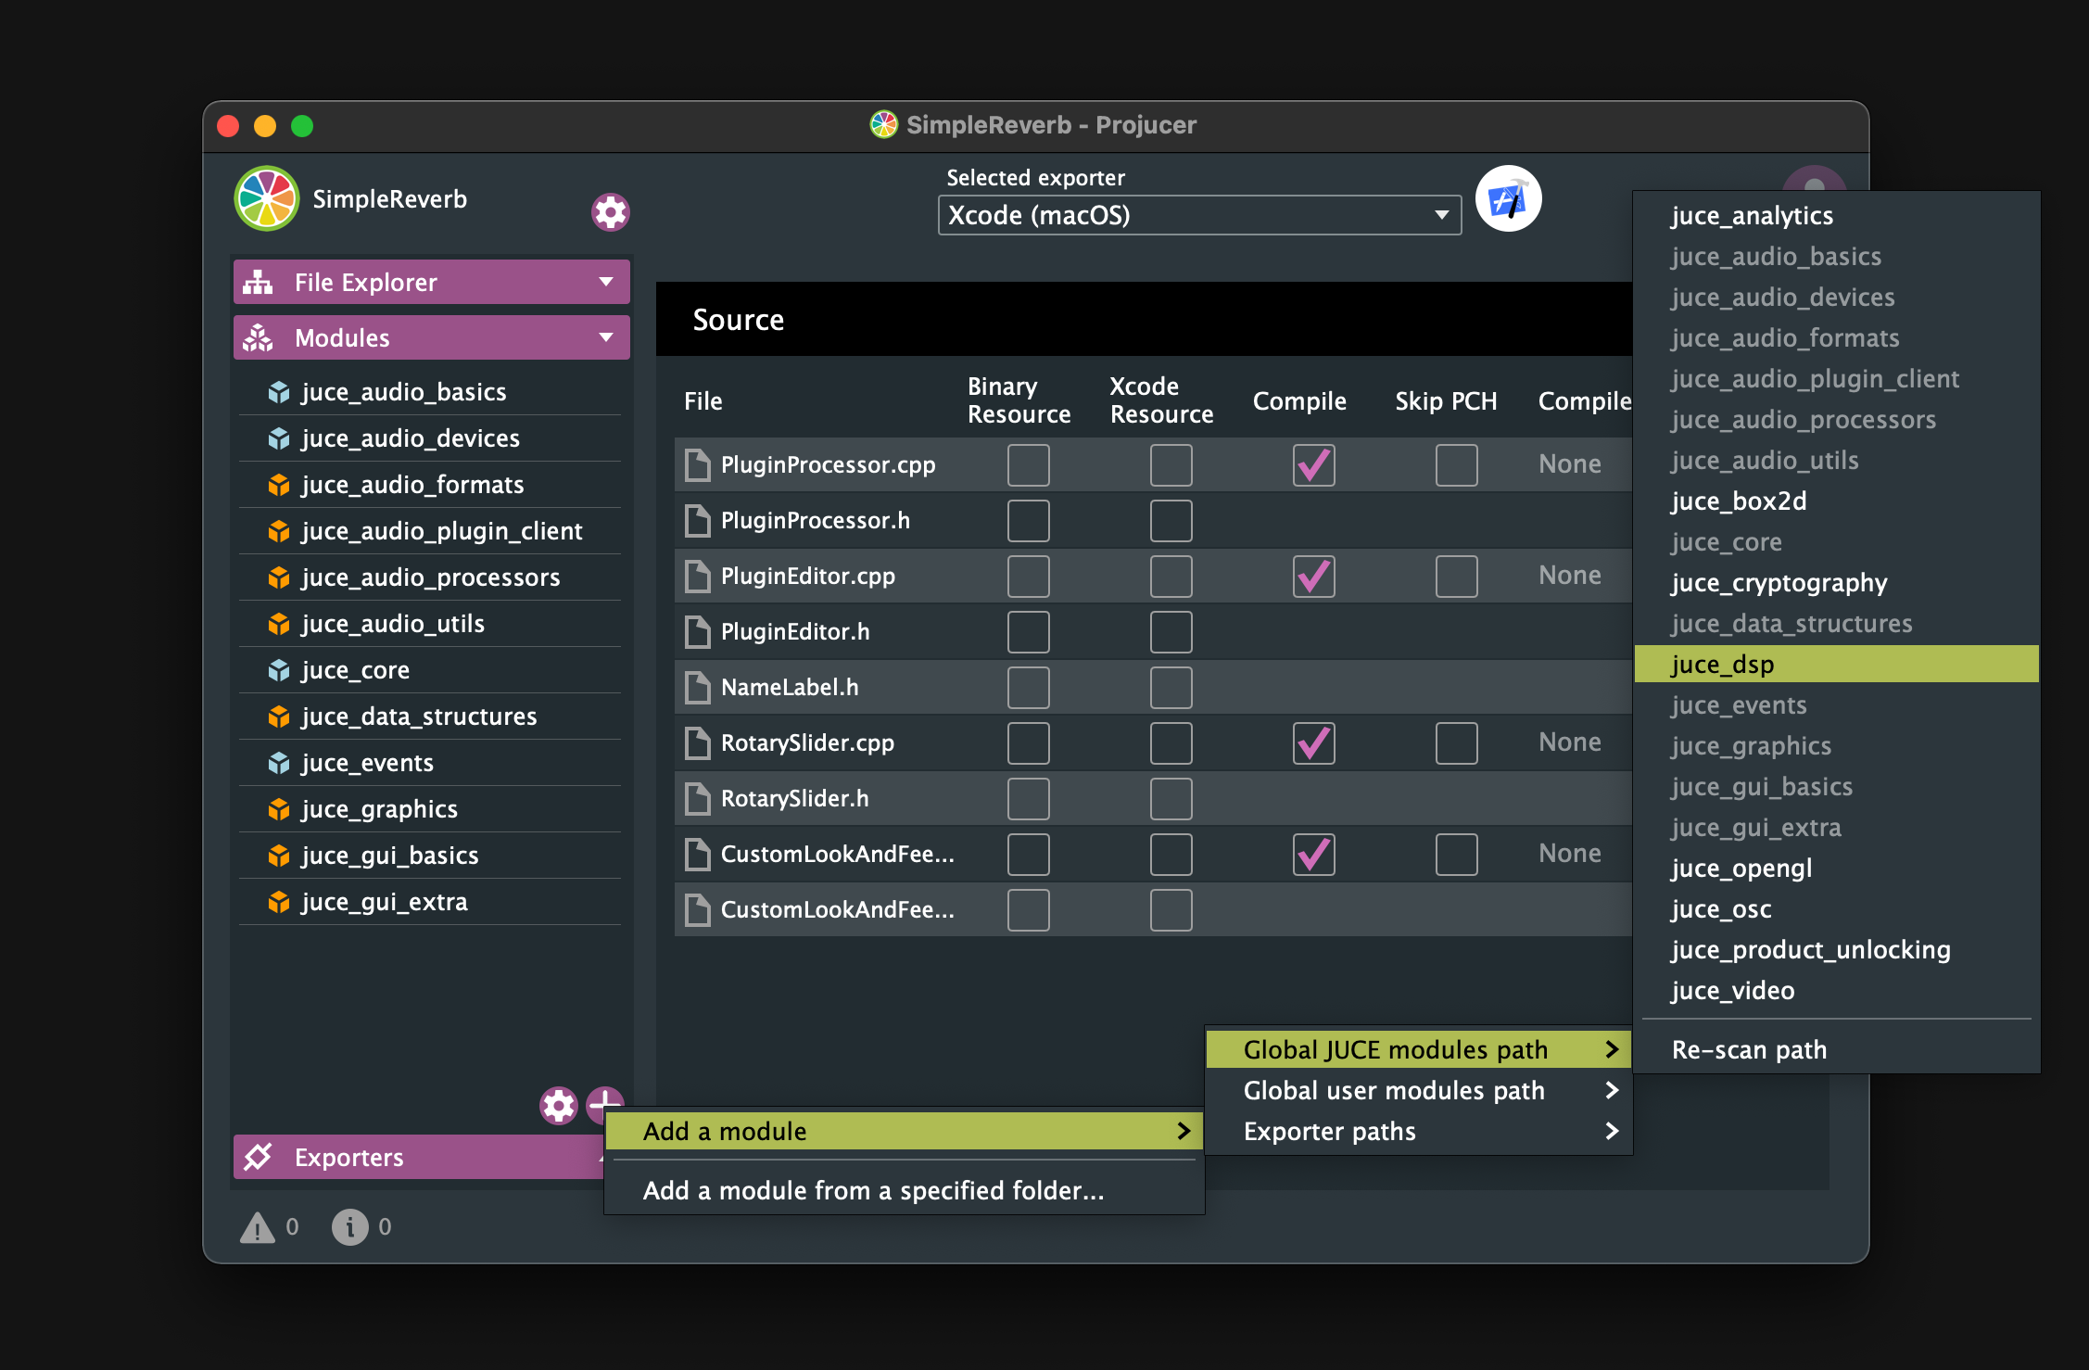This screenshot has width=2089, height=1370.
Task: Select juce_audio_utils in modules sidebar
Action: (430, 624)
